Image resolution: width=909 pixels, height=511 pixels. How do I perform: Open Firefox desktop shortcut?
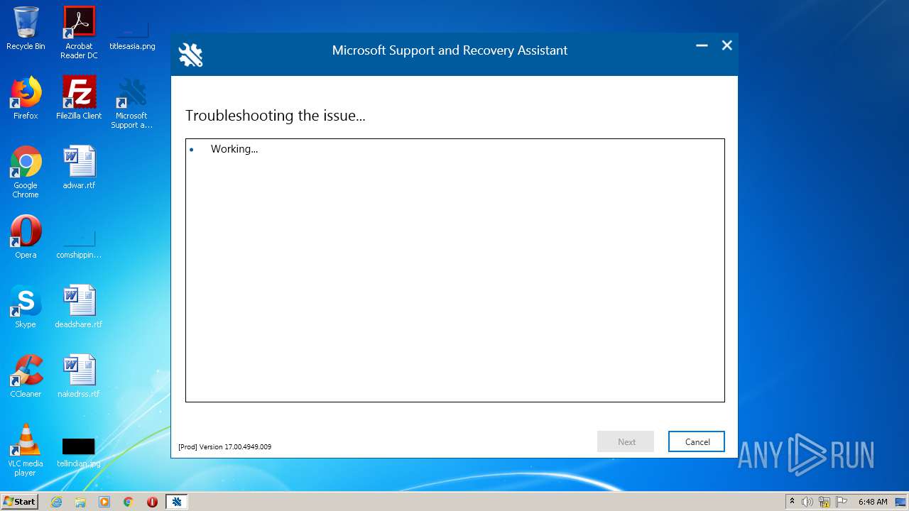[26, 98]
